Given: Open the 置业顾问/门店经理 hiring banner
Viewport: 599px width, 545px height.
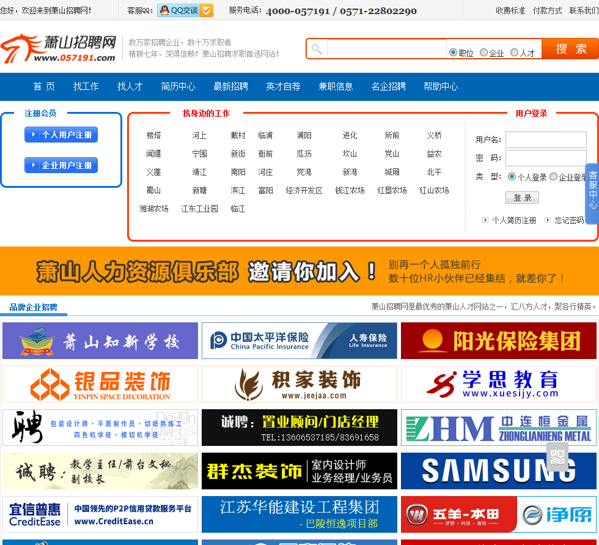Looking at the screenshot, I should click(299, 428).
